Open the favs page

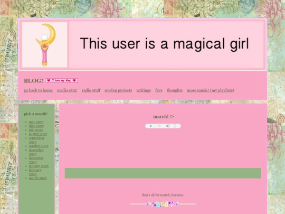(x=159, y=90)
